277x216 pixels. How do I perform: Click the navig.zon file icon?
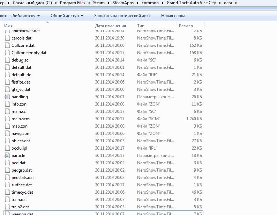7,134
